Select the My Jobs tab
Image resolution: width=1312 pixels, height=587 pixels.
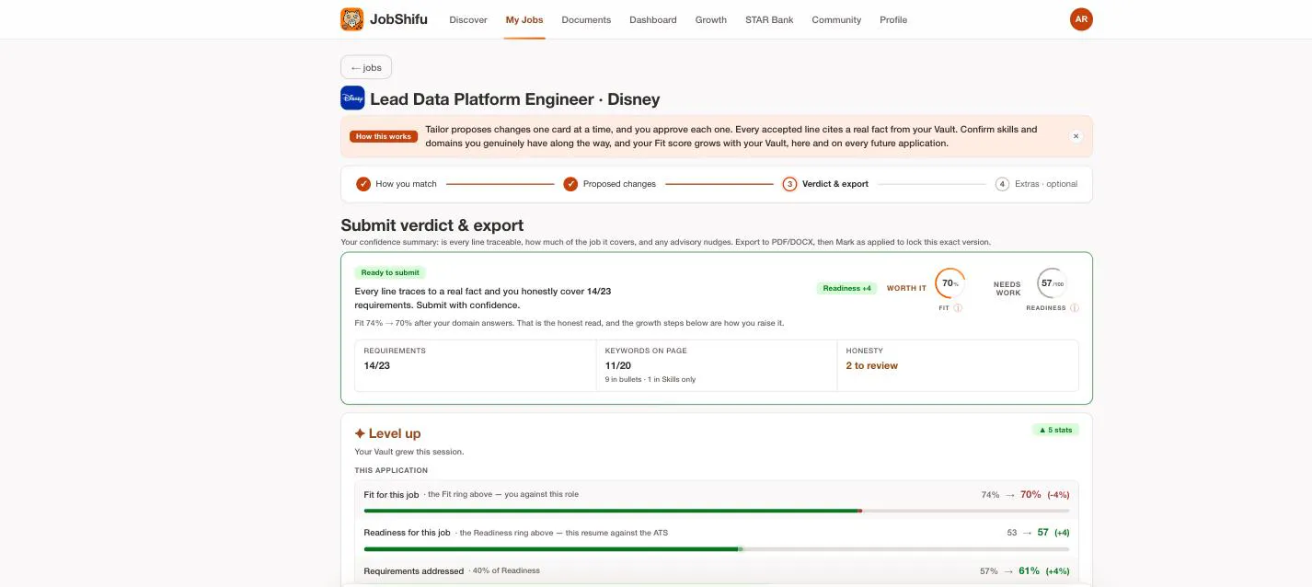pyautogui.click(x=524, y=19)
